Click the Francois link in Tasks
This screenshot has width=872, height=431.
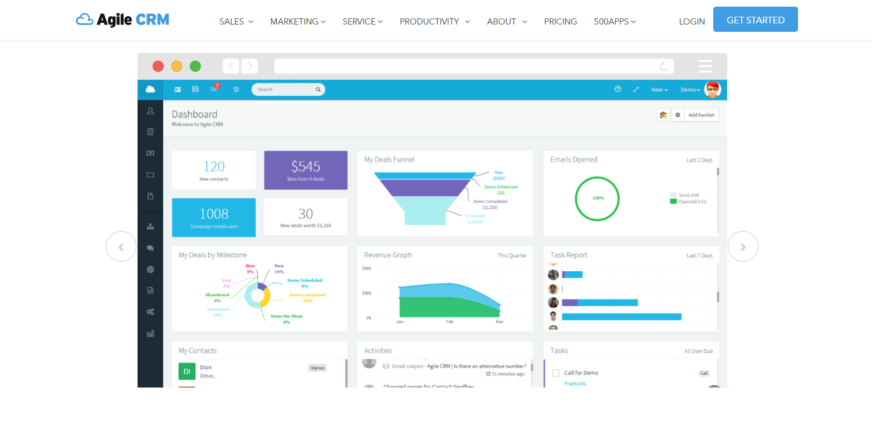click(575, 384)
